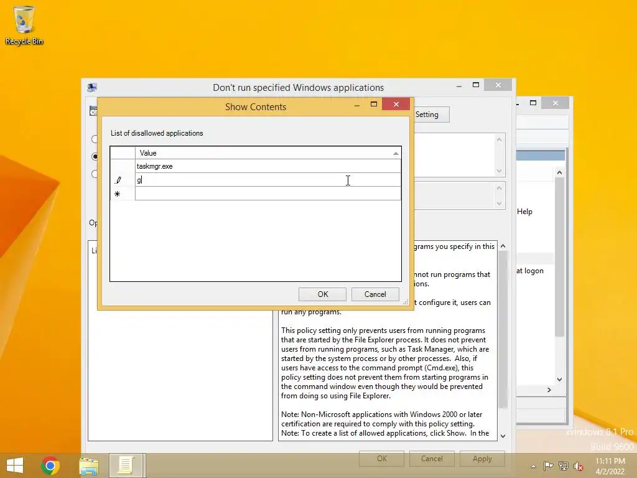Viewport: 637px width, 478px height.
Task: Click the muted volume tray icon
Action: point(578,466)
